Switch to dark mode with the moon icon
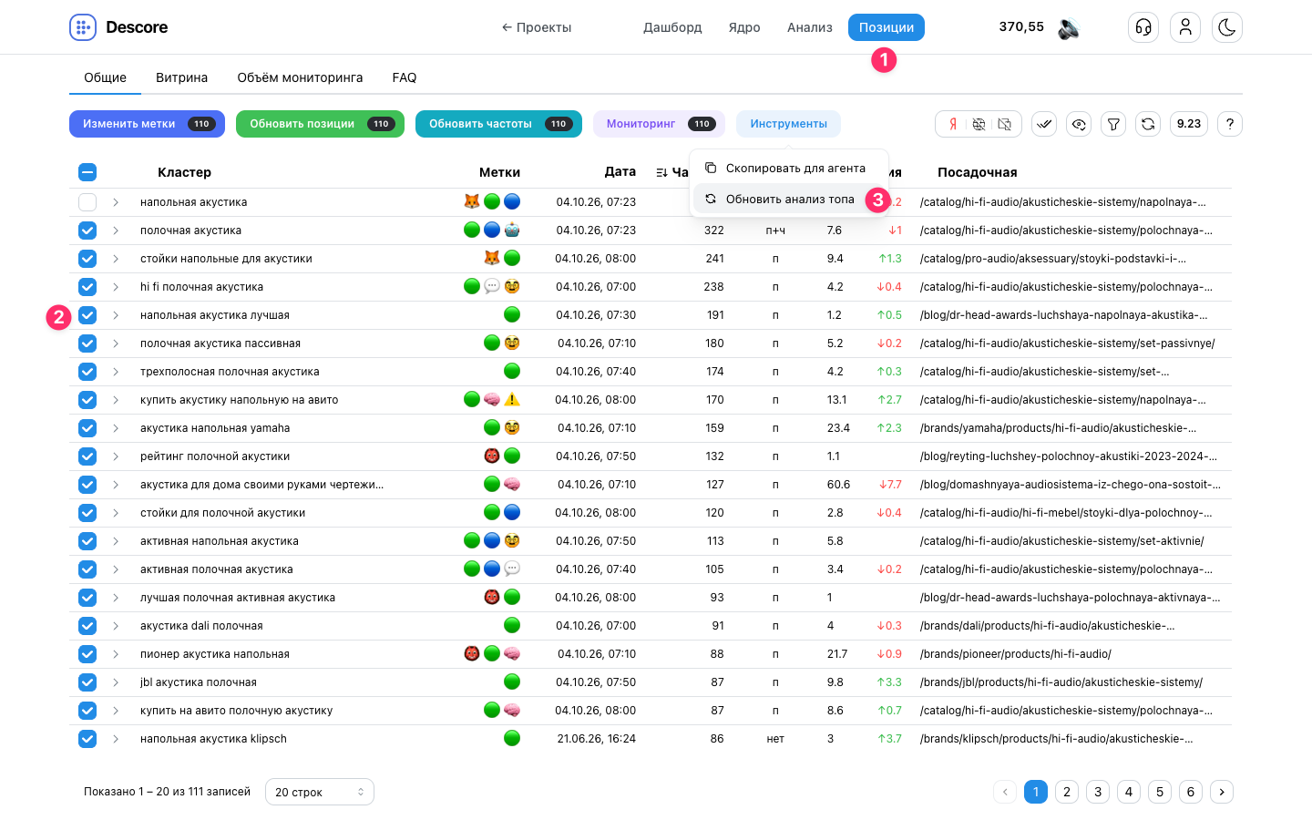This screenshot has width=1312, height=820. pos(1227,27)
